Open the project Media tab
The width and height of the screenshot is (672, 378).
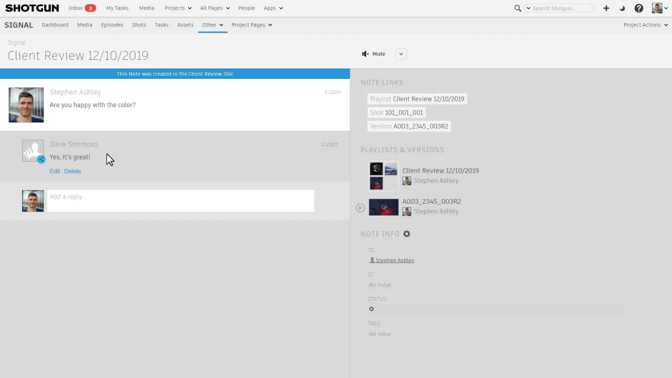[85, 25]
